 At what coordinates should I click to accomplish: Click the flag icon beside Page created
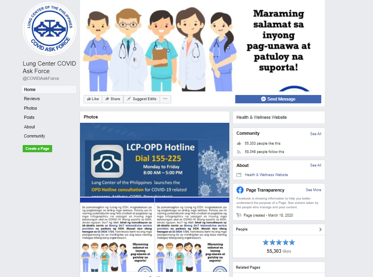coord(238,215)
